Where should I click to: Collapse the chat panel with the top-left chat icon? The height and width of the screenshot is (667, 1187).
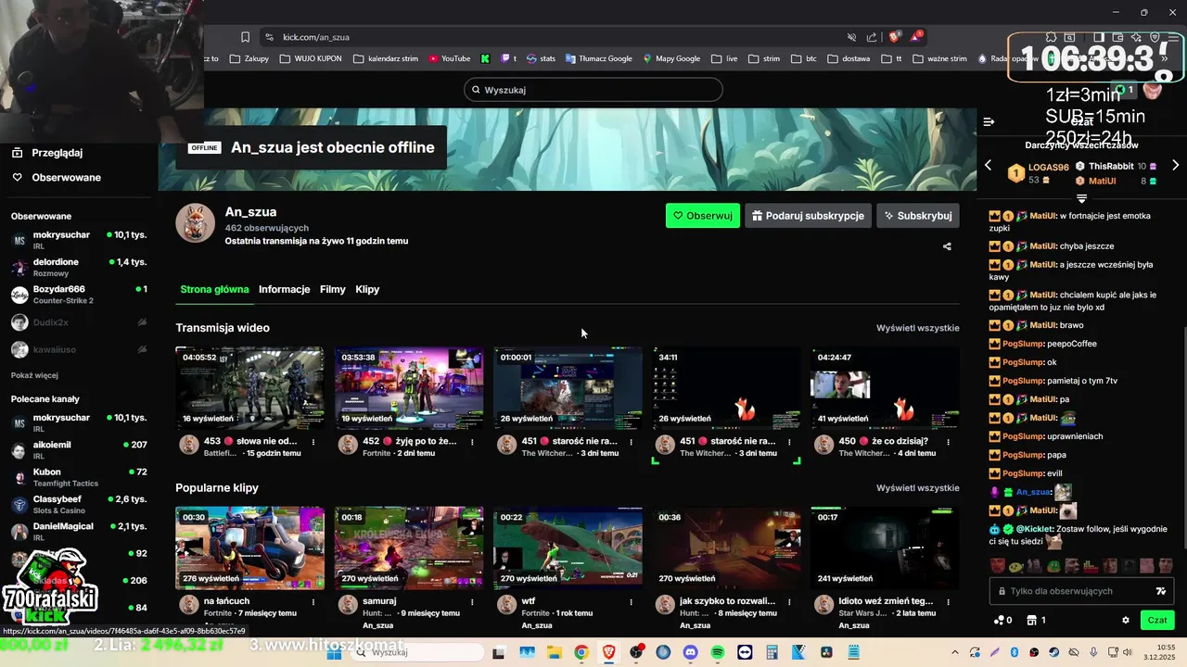(989, 121)
